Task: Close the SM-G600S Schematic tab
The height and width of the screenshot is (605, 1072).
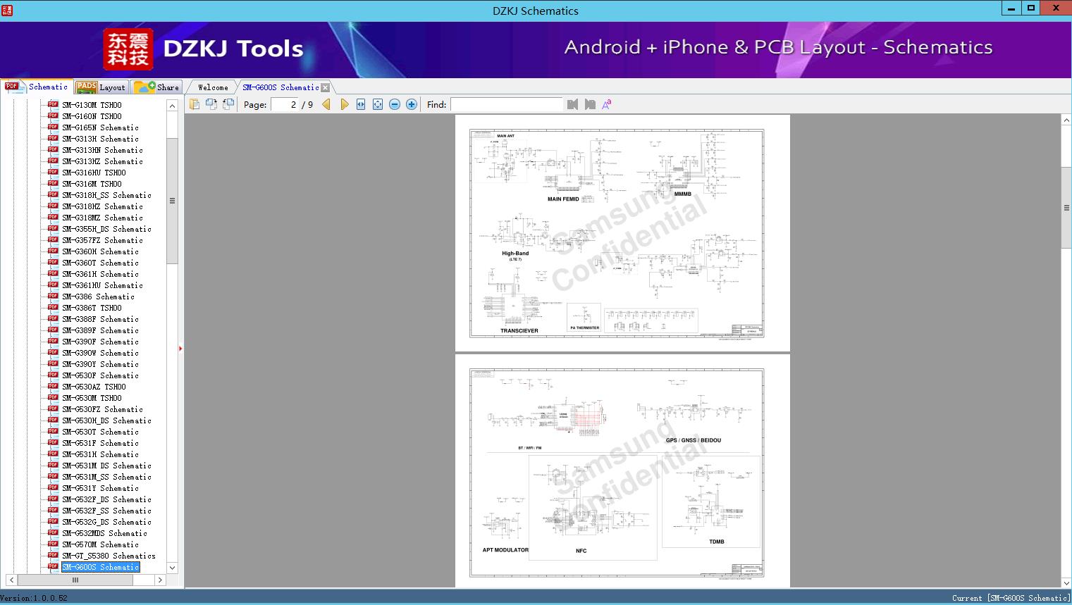Action: [325, 87]
